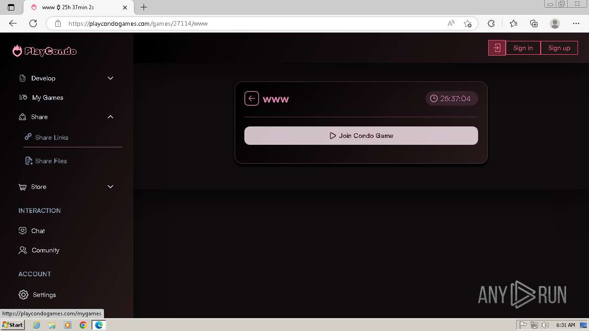
Task: Click the INTERACTION section heading
Action: [40, 211]
